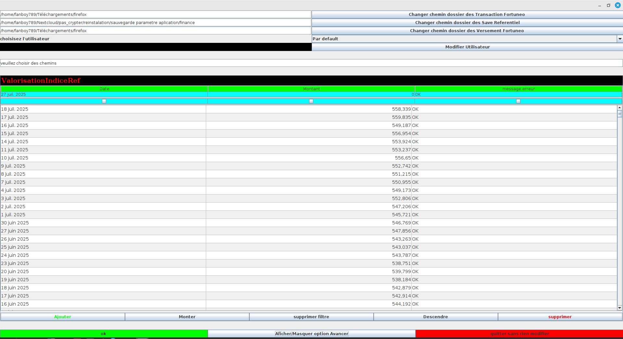Click the green ok button
The height and width of the screenshot is (339, 623).
[104, 333]
